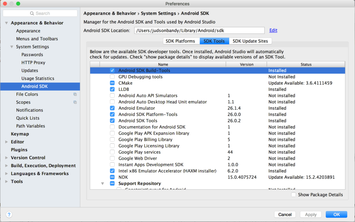The width and height of the screenshot is (355, 222).
Task: Select Android SDK in the sidebar
Action: tap(40, 86)
